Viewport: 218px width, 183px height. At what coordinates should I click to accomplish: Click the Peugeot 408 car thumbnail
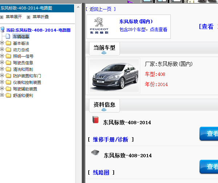pos(114,76)
